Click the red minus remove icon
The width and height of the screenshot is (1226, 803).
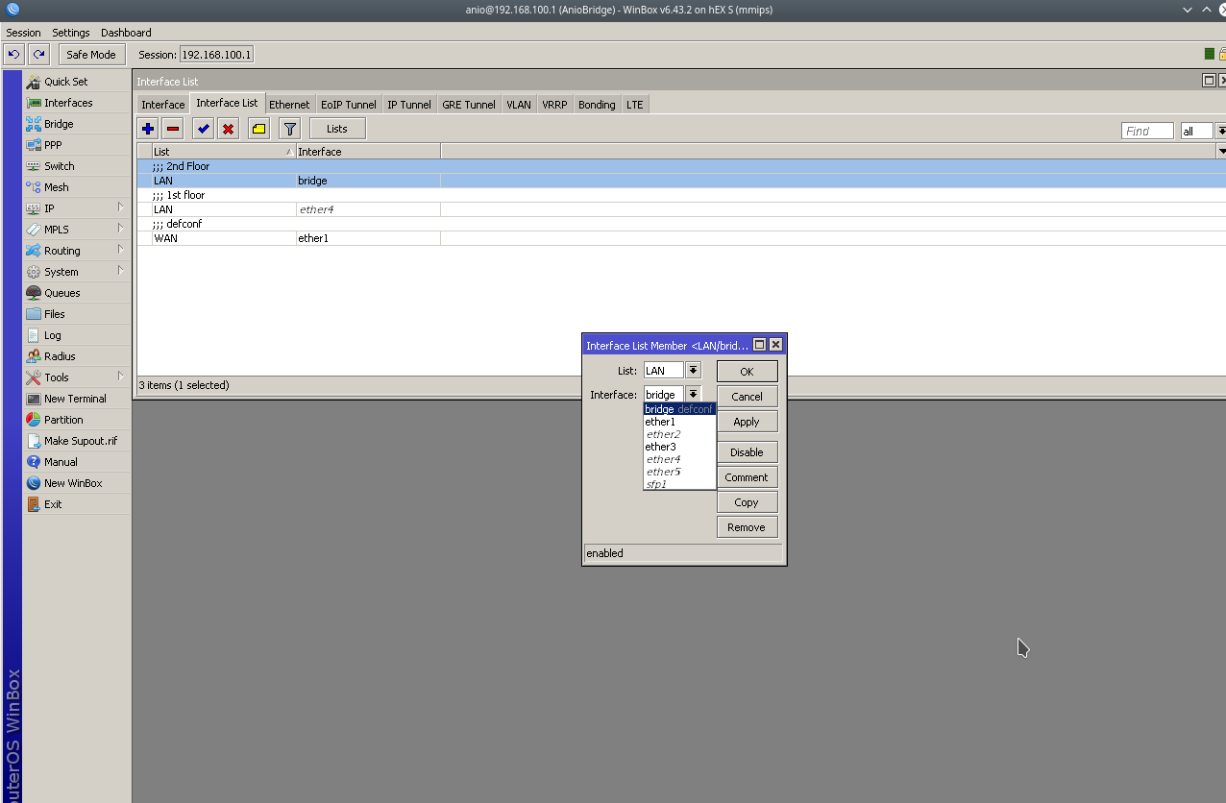(x=173, y=129)
